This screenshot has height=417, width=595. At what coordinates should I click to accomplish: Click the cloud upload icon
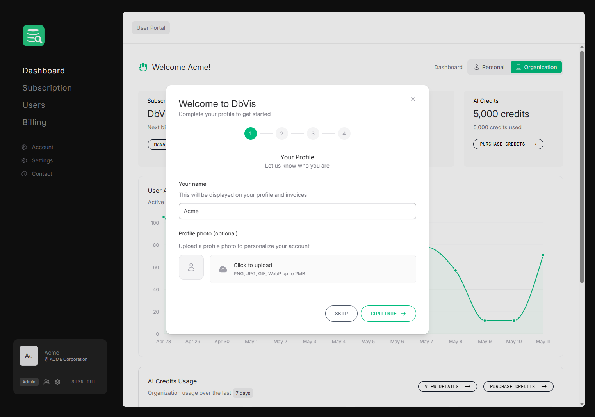click(223, 269)
